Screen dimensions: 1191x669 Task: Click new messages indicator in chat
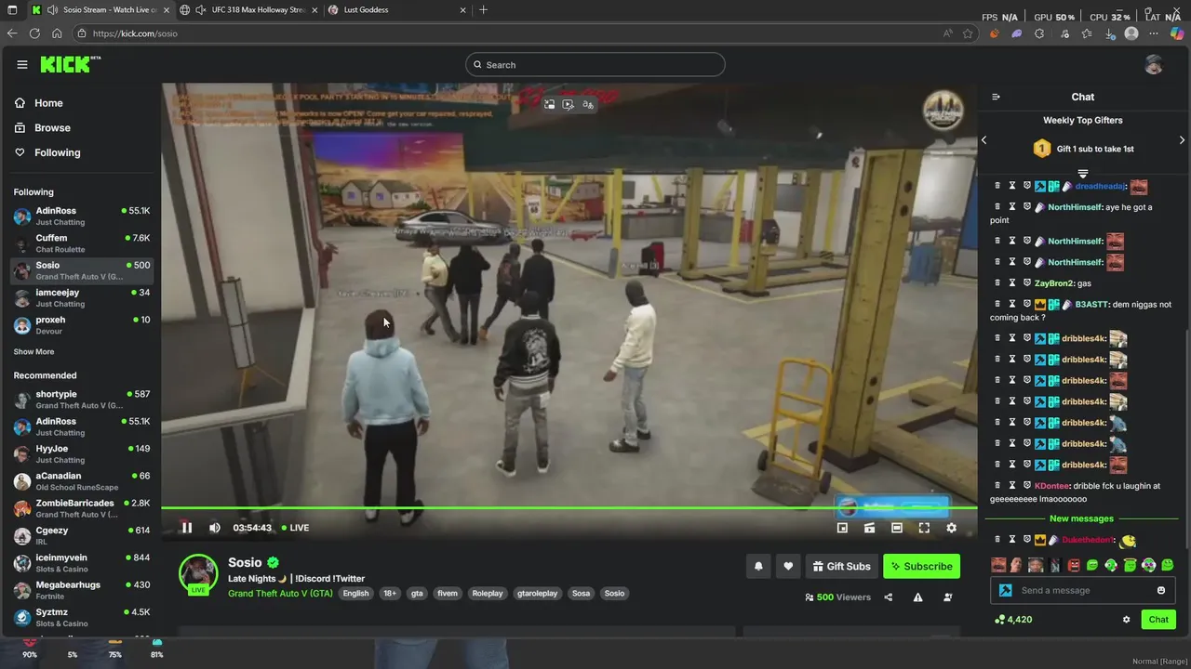point(1081,518)
